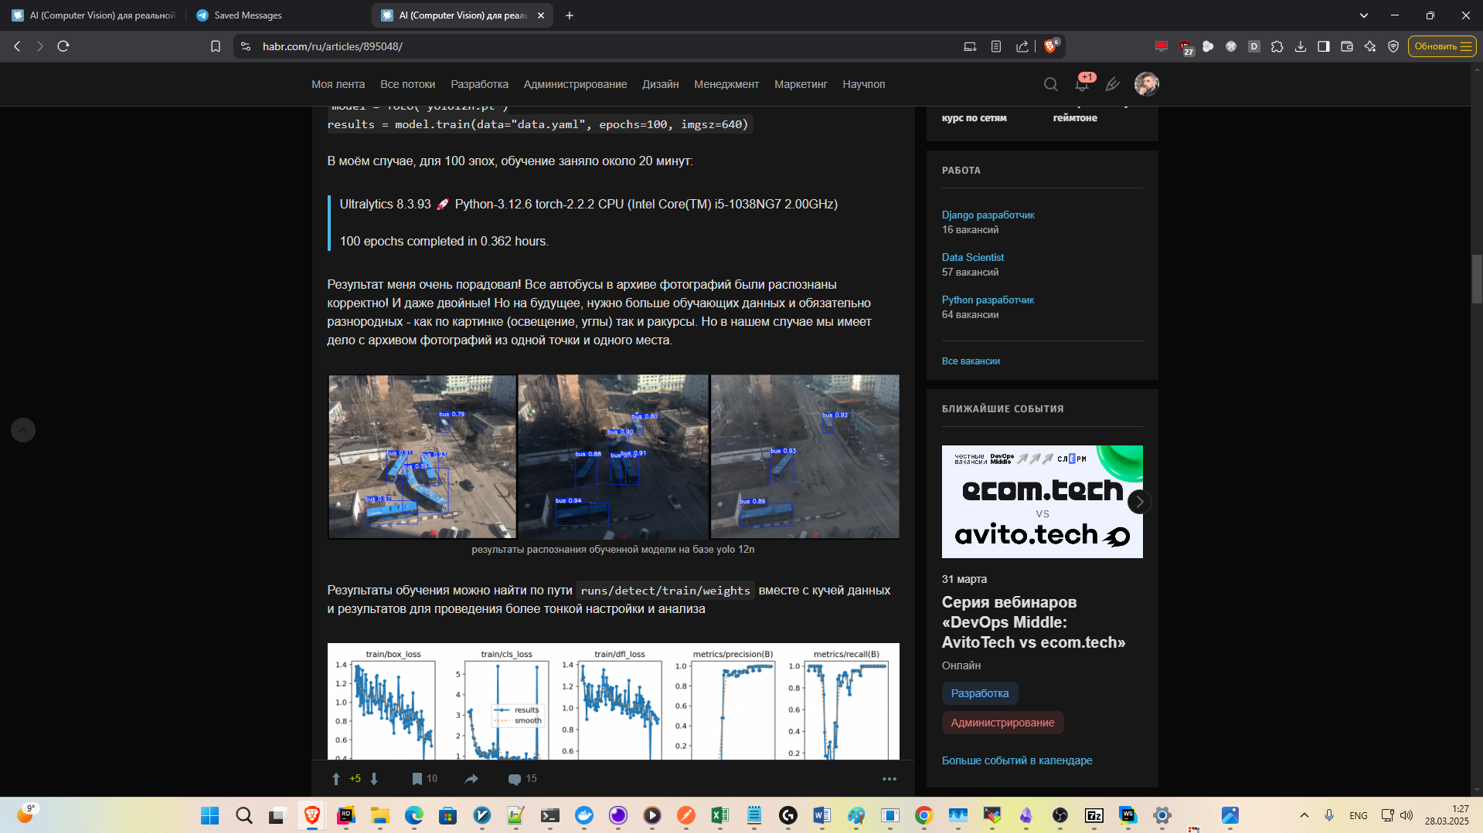Open the Leo AI sparkle icon

click(x=1370, y=46)
